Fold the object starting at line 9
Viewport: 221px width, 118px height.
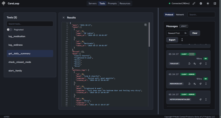69,40
